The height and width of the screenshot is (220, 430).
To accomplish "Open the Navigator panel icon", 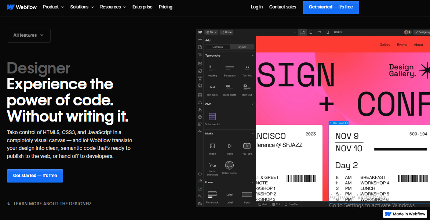I will [200, 55].
